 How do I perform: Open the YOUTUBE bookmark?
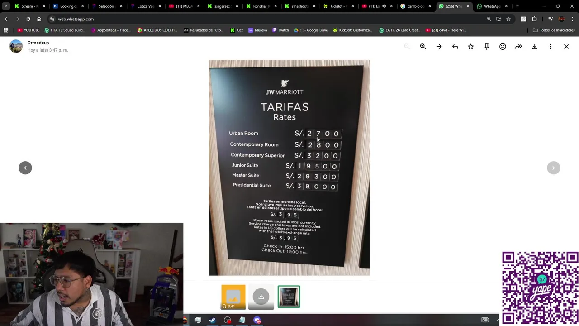28,30
